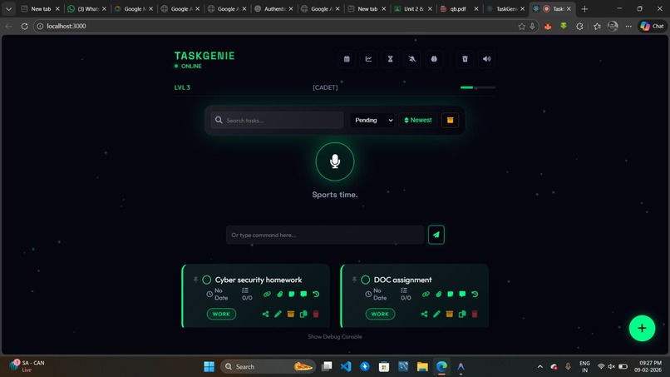Switch to the Unit 2 browser tab

click(411, 8)
